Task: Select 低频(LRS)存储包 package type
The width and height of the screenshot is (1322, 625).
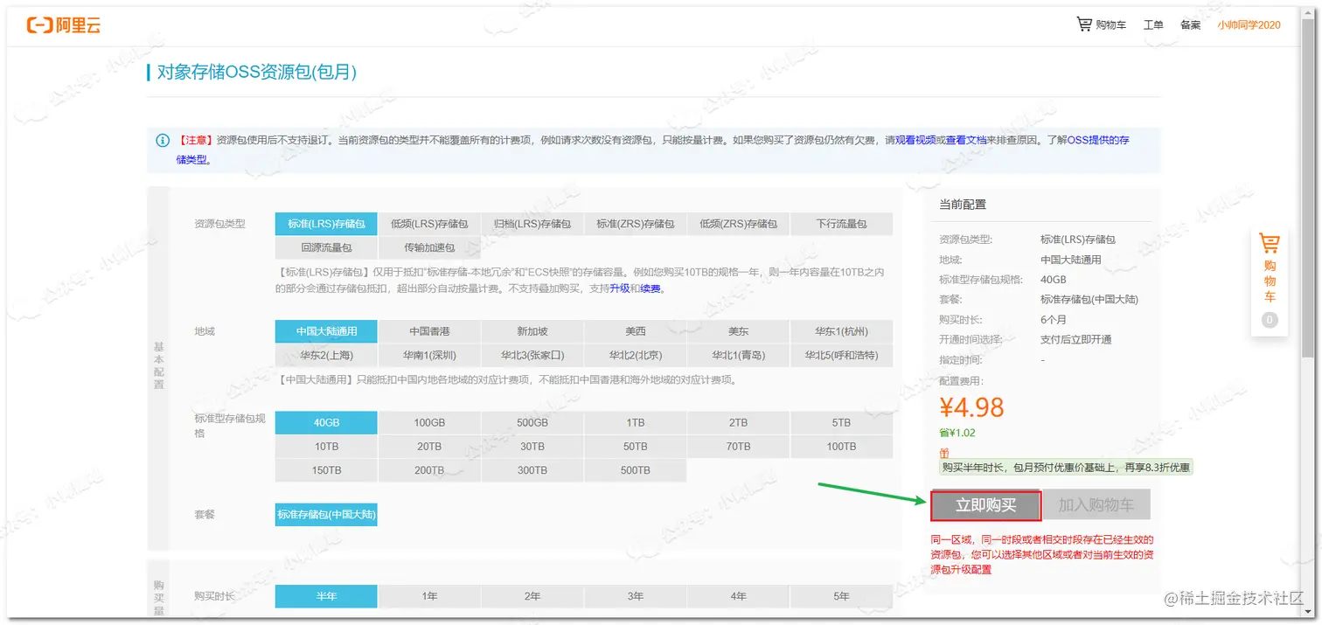Action: click(x=429, y=224)
